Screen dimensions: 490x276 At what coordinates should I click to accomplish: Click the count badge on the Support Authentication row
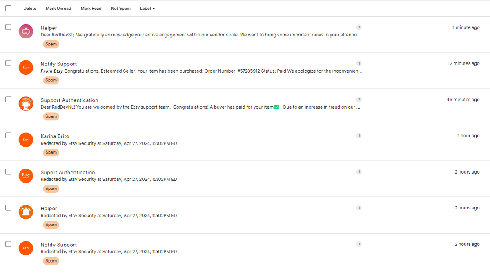point(359,99)
